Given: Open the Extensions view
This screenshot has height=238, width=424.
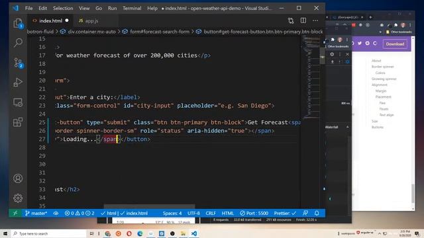Looking at the screenshot, I should tap(18, 122).
